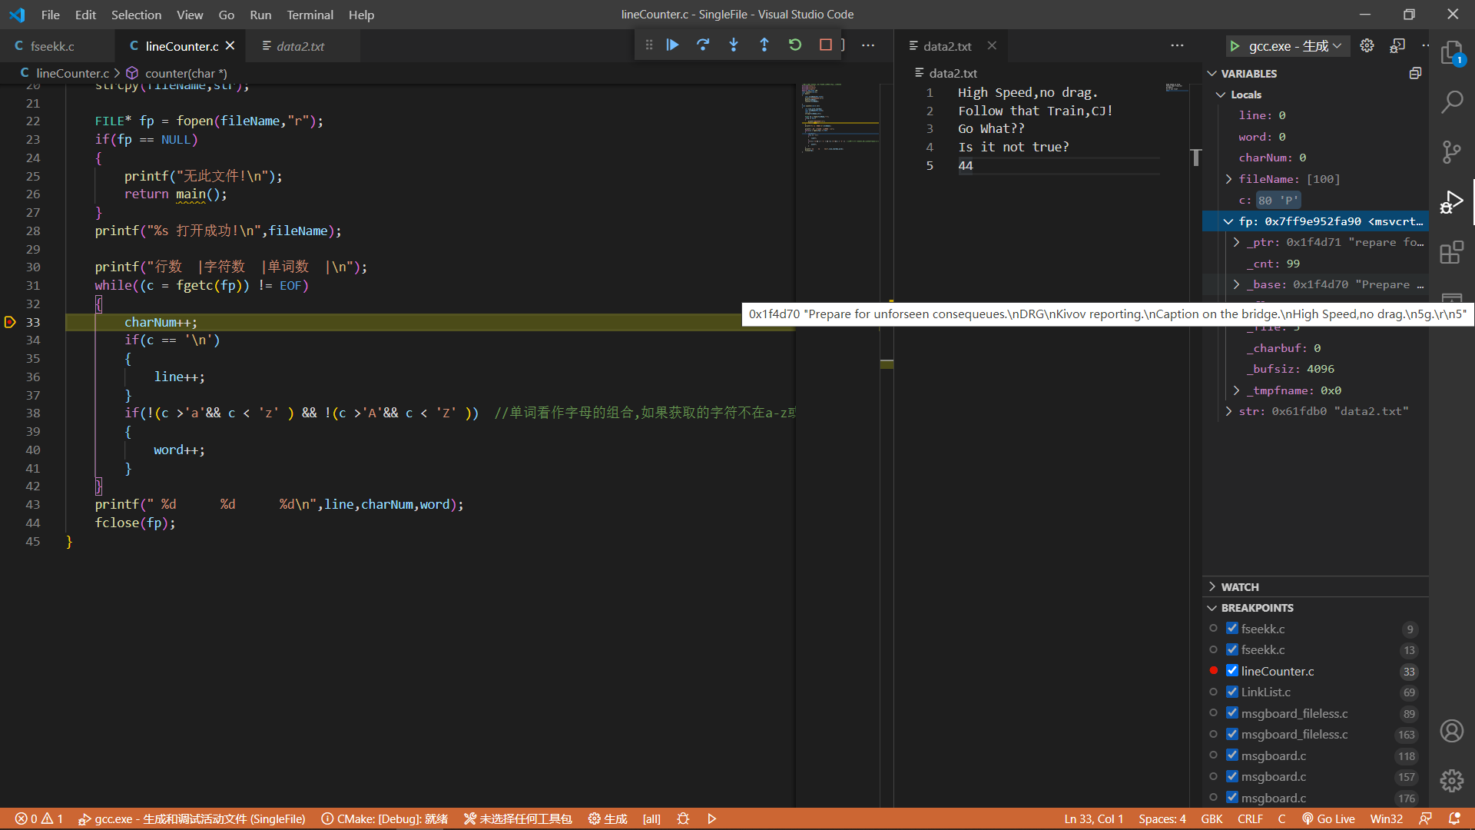Screen dimensions: 1475x830
Task: Click Spaces: 4 indentation indicator
Action: [x=1162, y=819]
